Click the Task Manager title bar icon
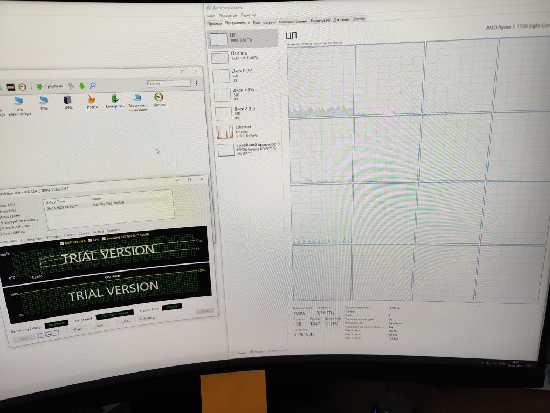This screenshot has height=413, width=550. click(209, 8)
